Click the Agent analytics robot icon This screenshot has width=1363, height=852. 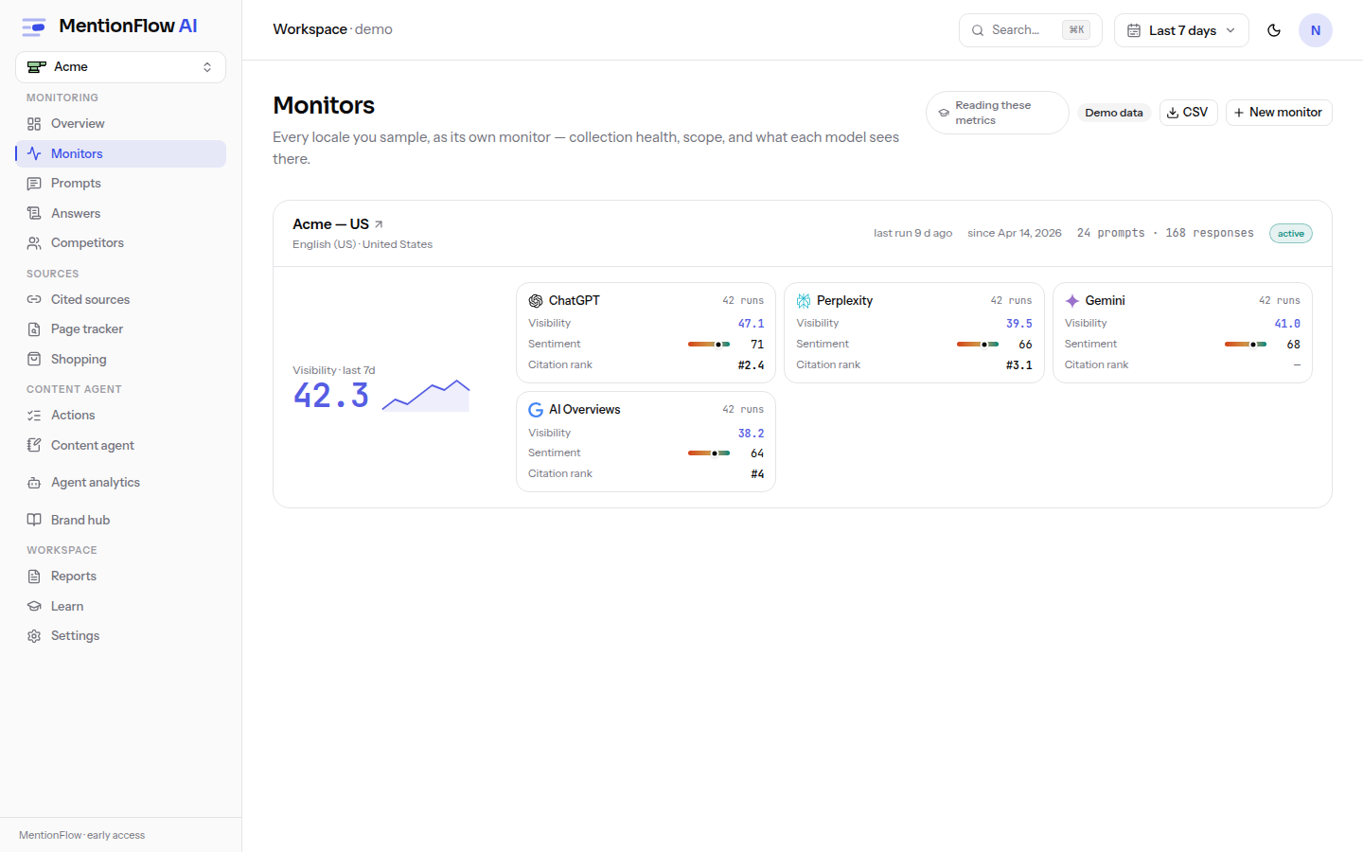coord(34,483)
